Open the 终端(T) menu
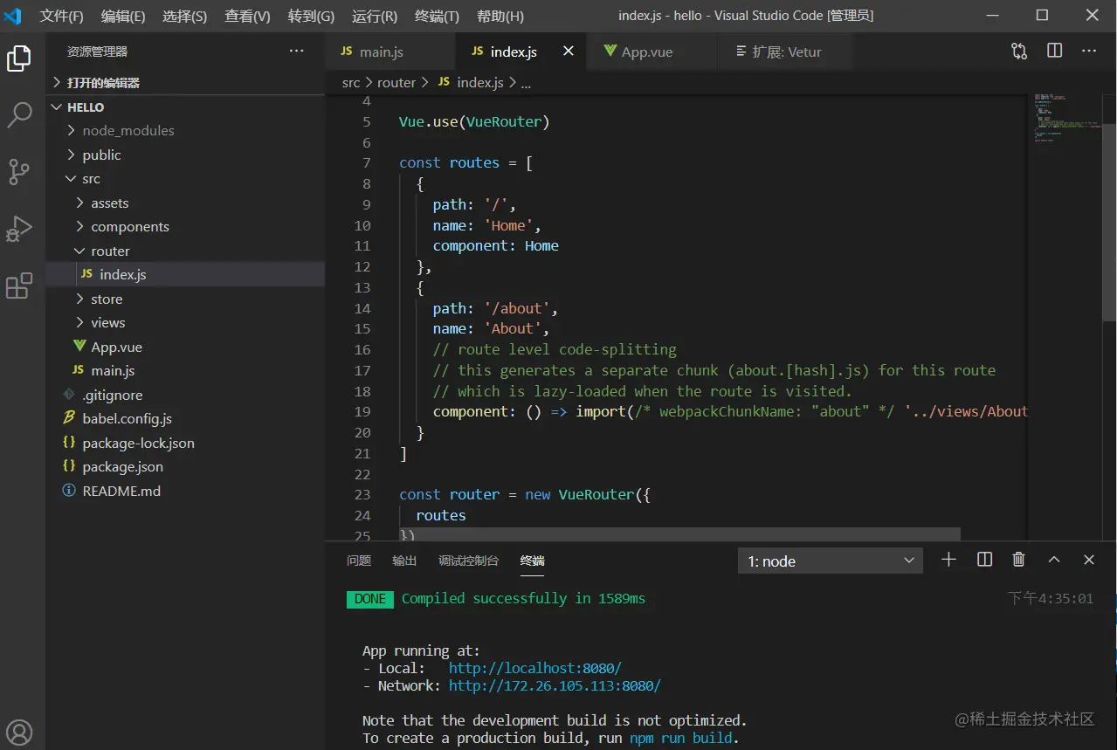Viewport: 1117px width, 750px height. point(437,16)
